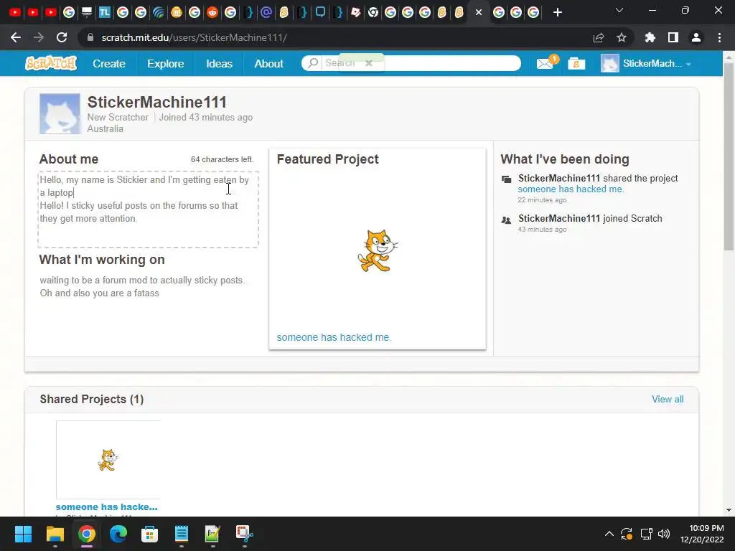Open Chrome extensions puzzle icon
This screenshot has height=551, width=735.
tap(650, 37)
